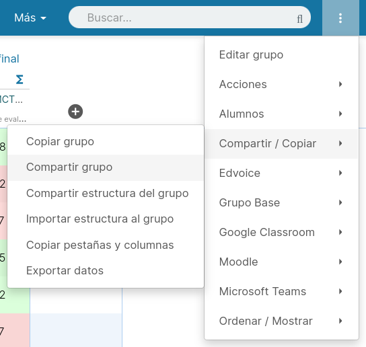Open the Grupo Base submenu
This screenshot has width=366, height=347.
click(281, 203)
